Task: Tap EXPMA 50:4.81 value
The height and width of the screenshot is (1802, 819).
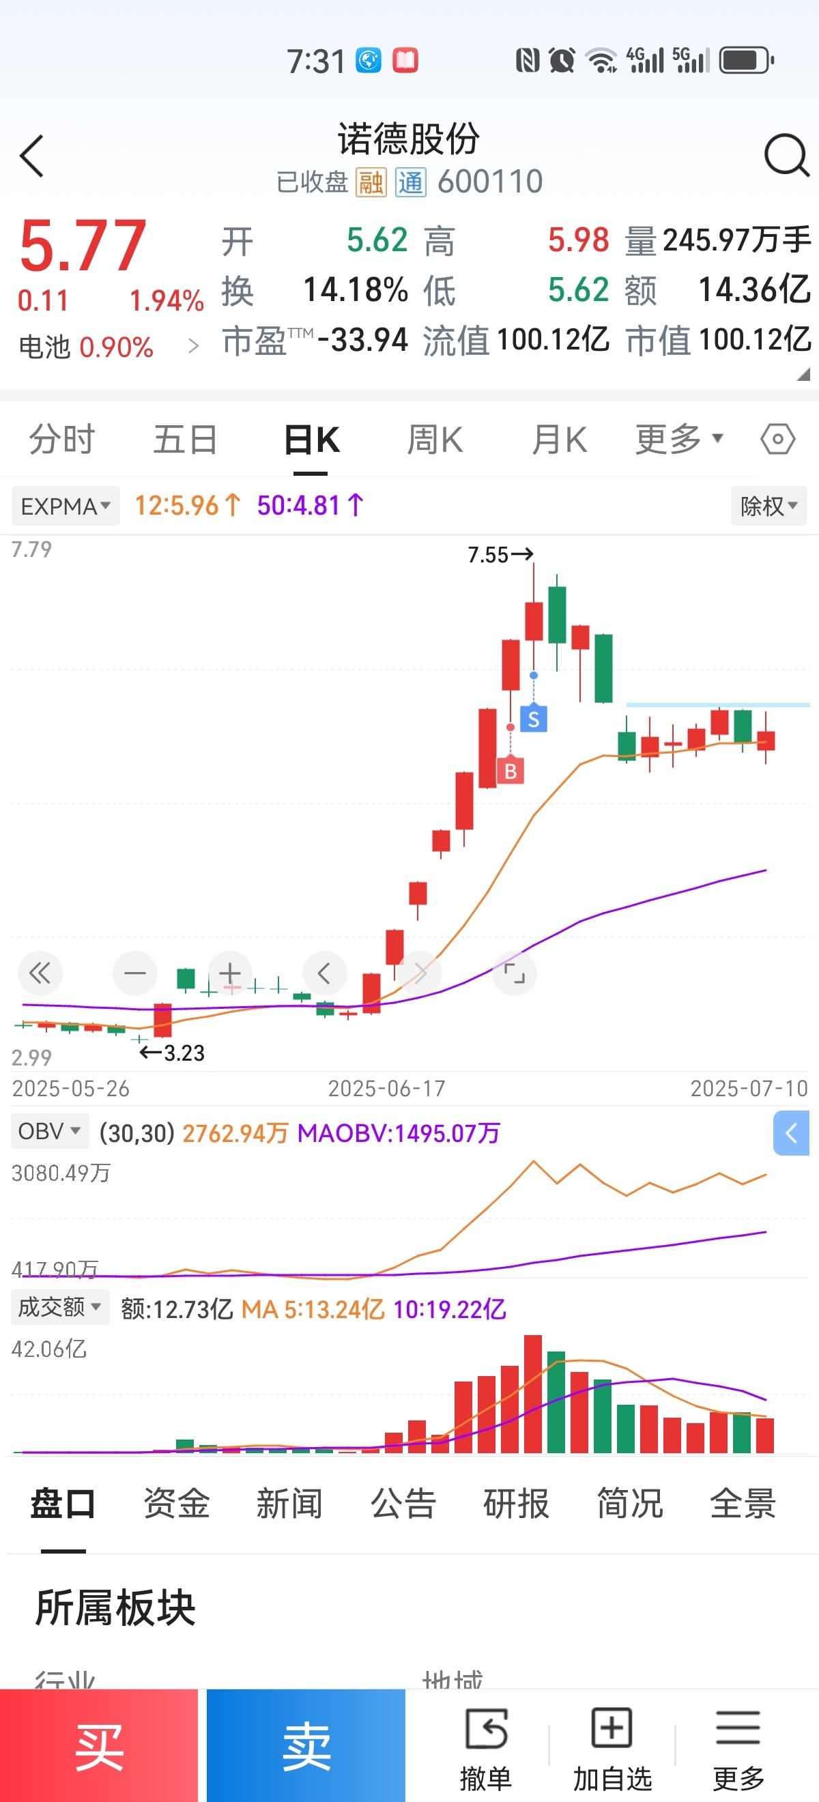Action: (x=311, y=505)
